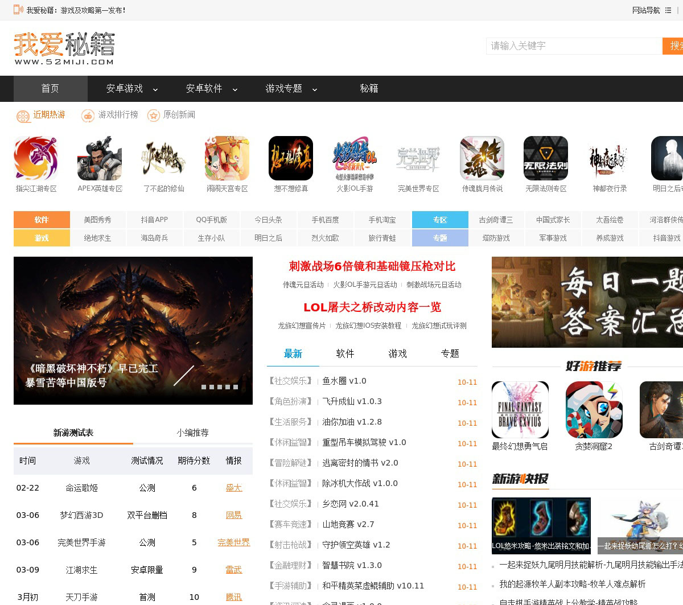Screen dimensions: 683x605
Task: Open list entry 重型吊车模拟驾驶 v1.0
Action: (x=364, y=442)
